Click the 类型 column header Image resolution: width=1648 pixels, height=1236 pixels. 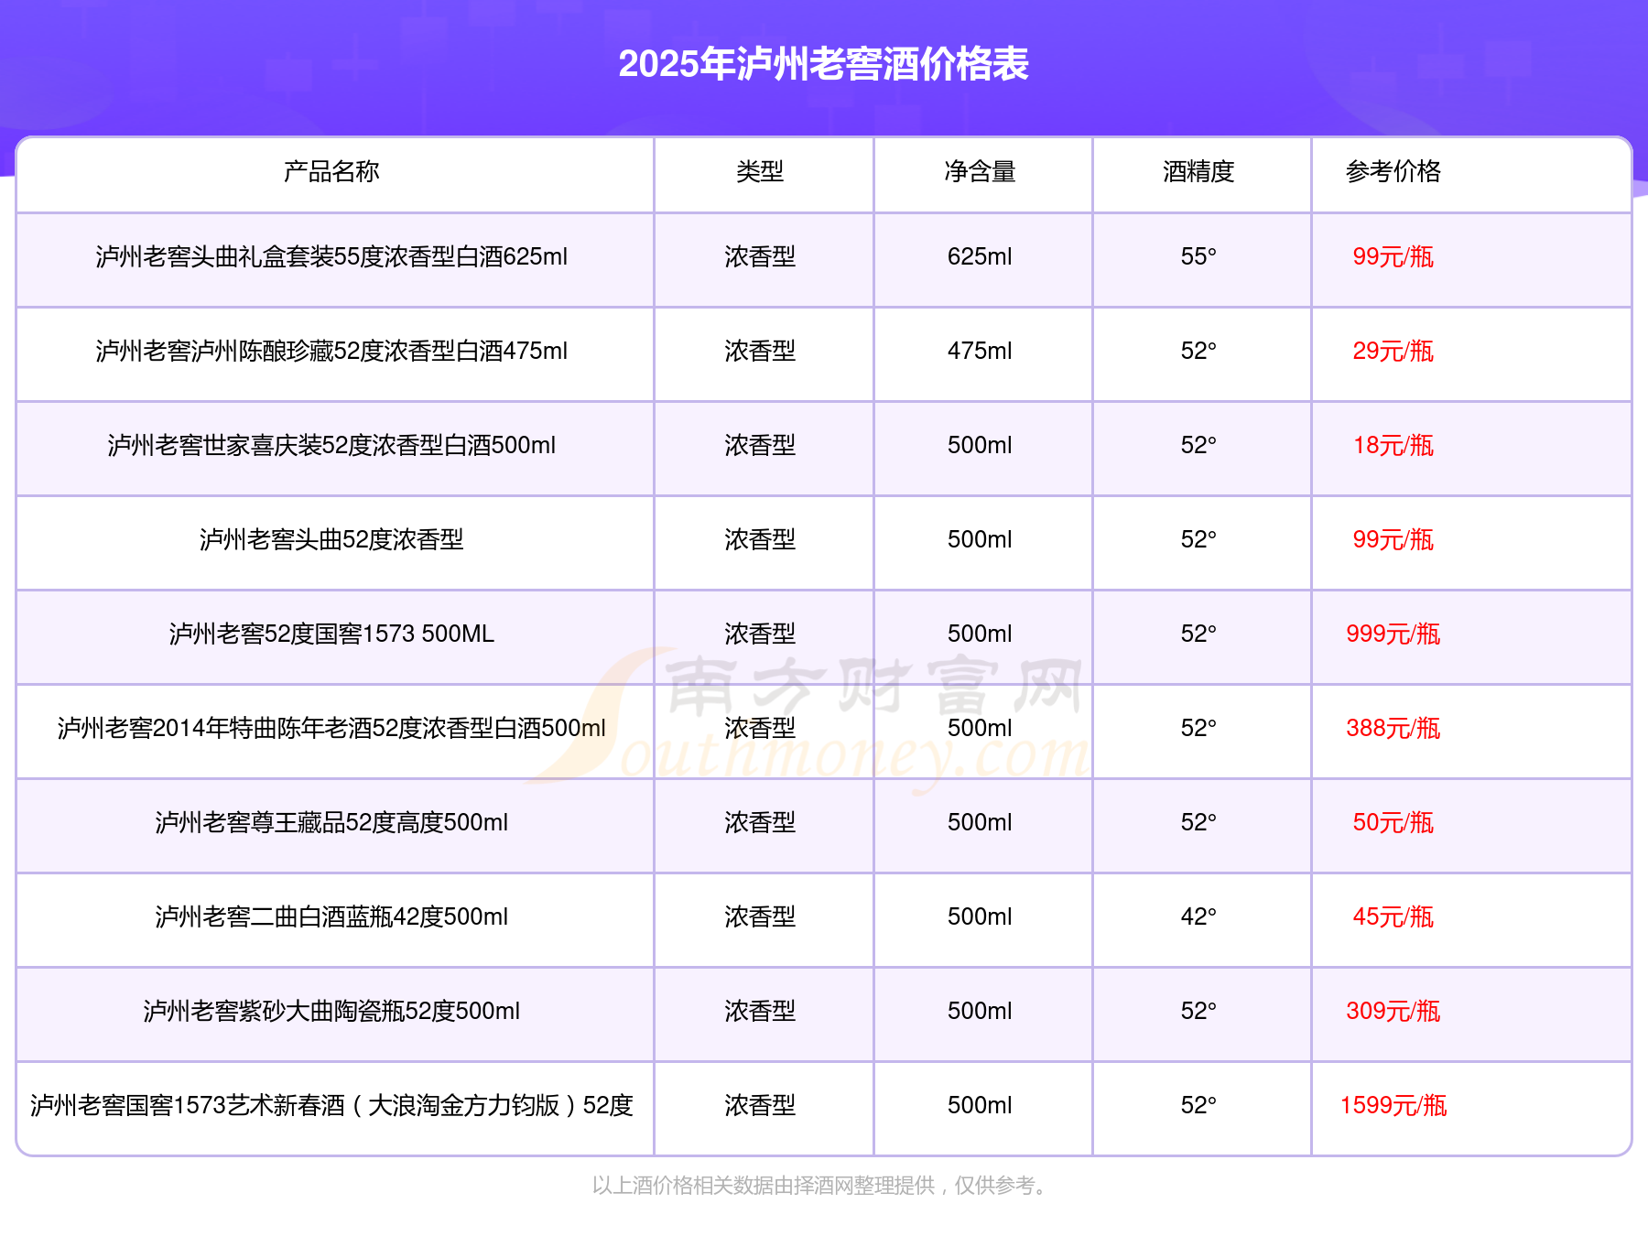pos(760,171)
